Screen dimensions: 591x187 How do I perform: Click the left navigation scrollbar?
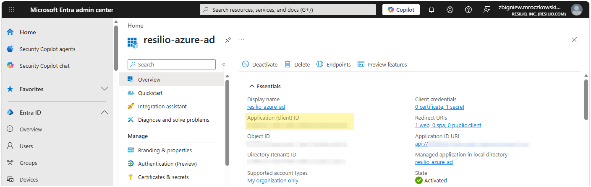[x=116, y=48]
